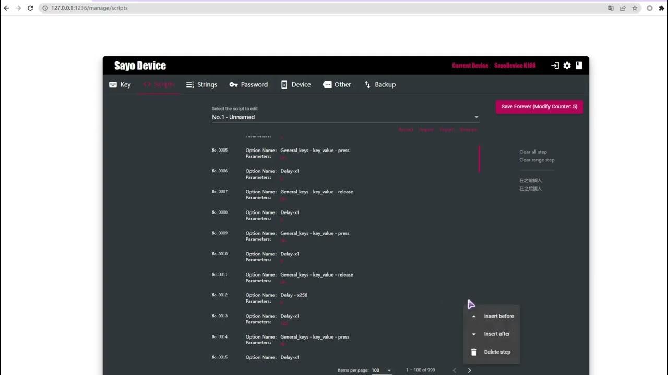668x375 pixels.
Task: Open the Other tab
Action: coord(337,84)
